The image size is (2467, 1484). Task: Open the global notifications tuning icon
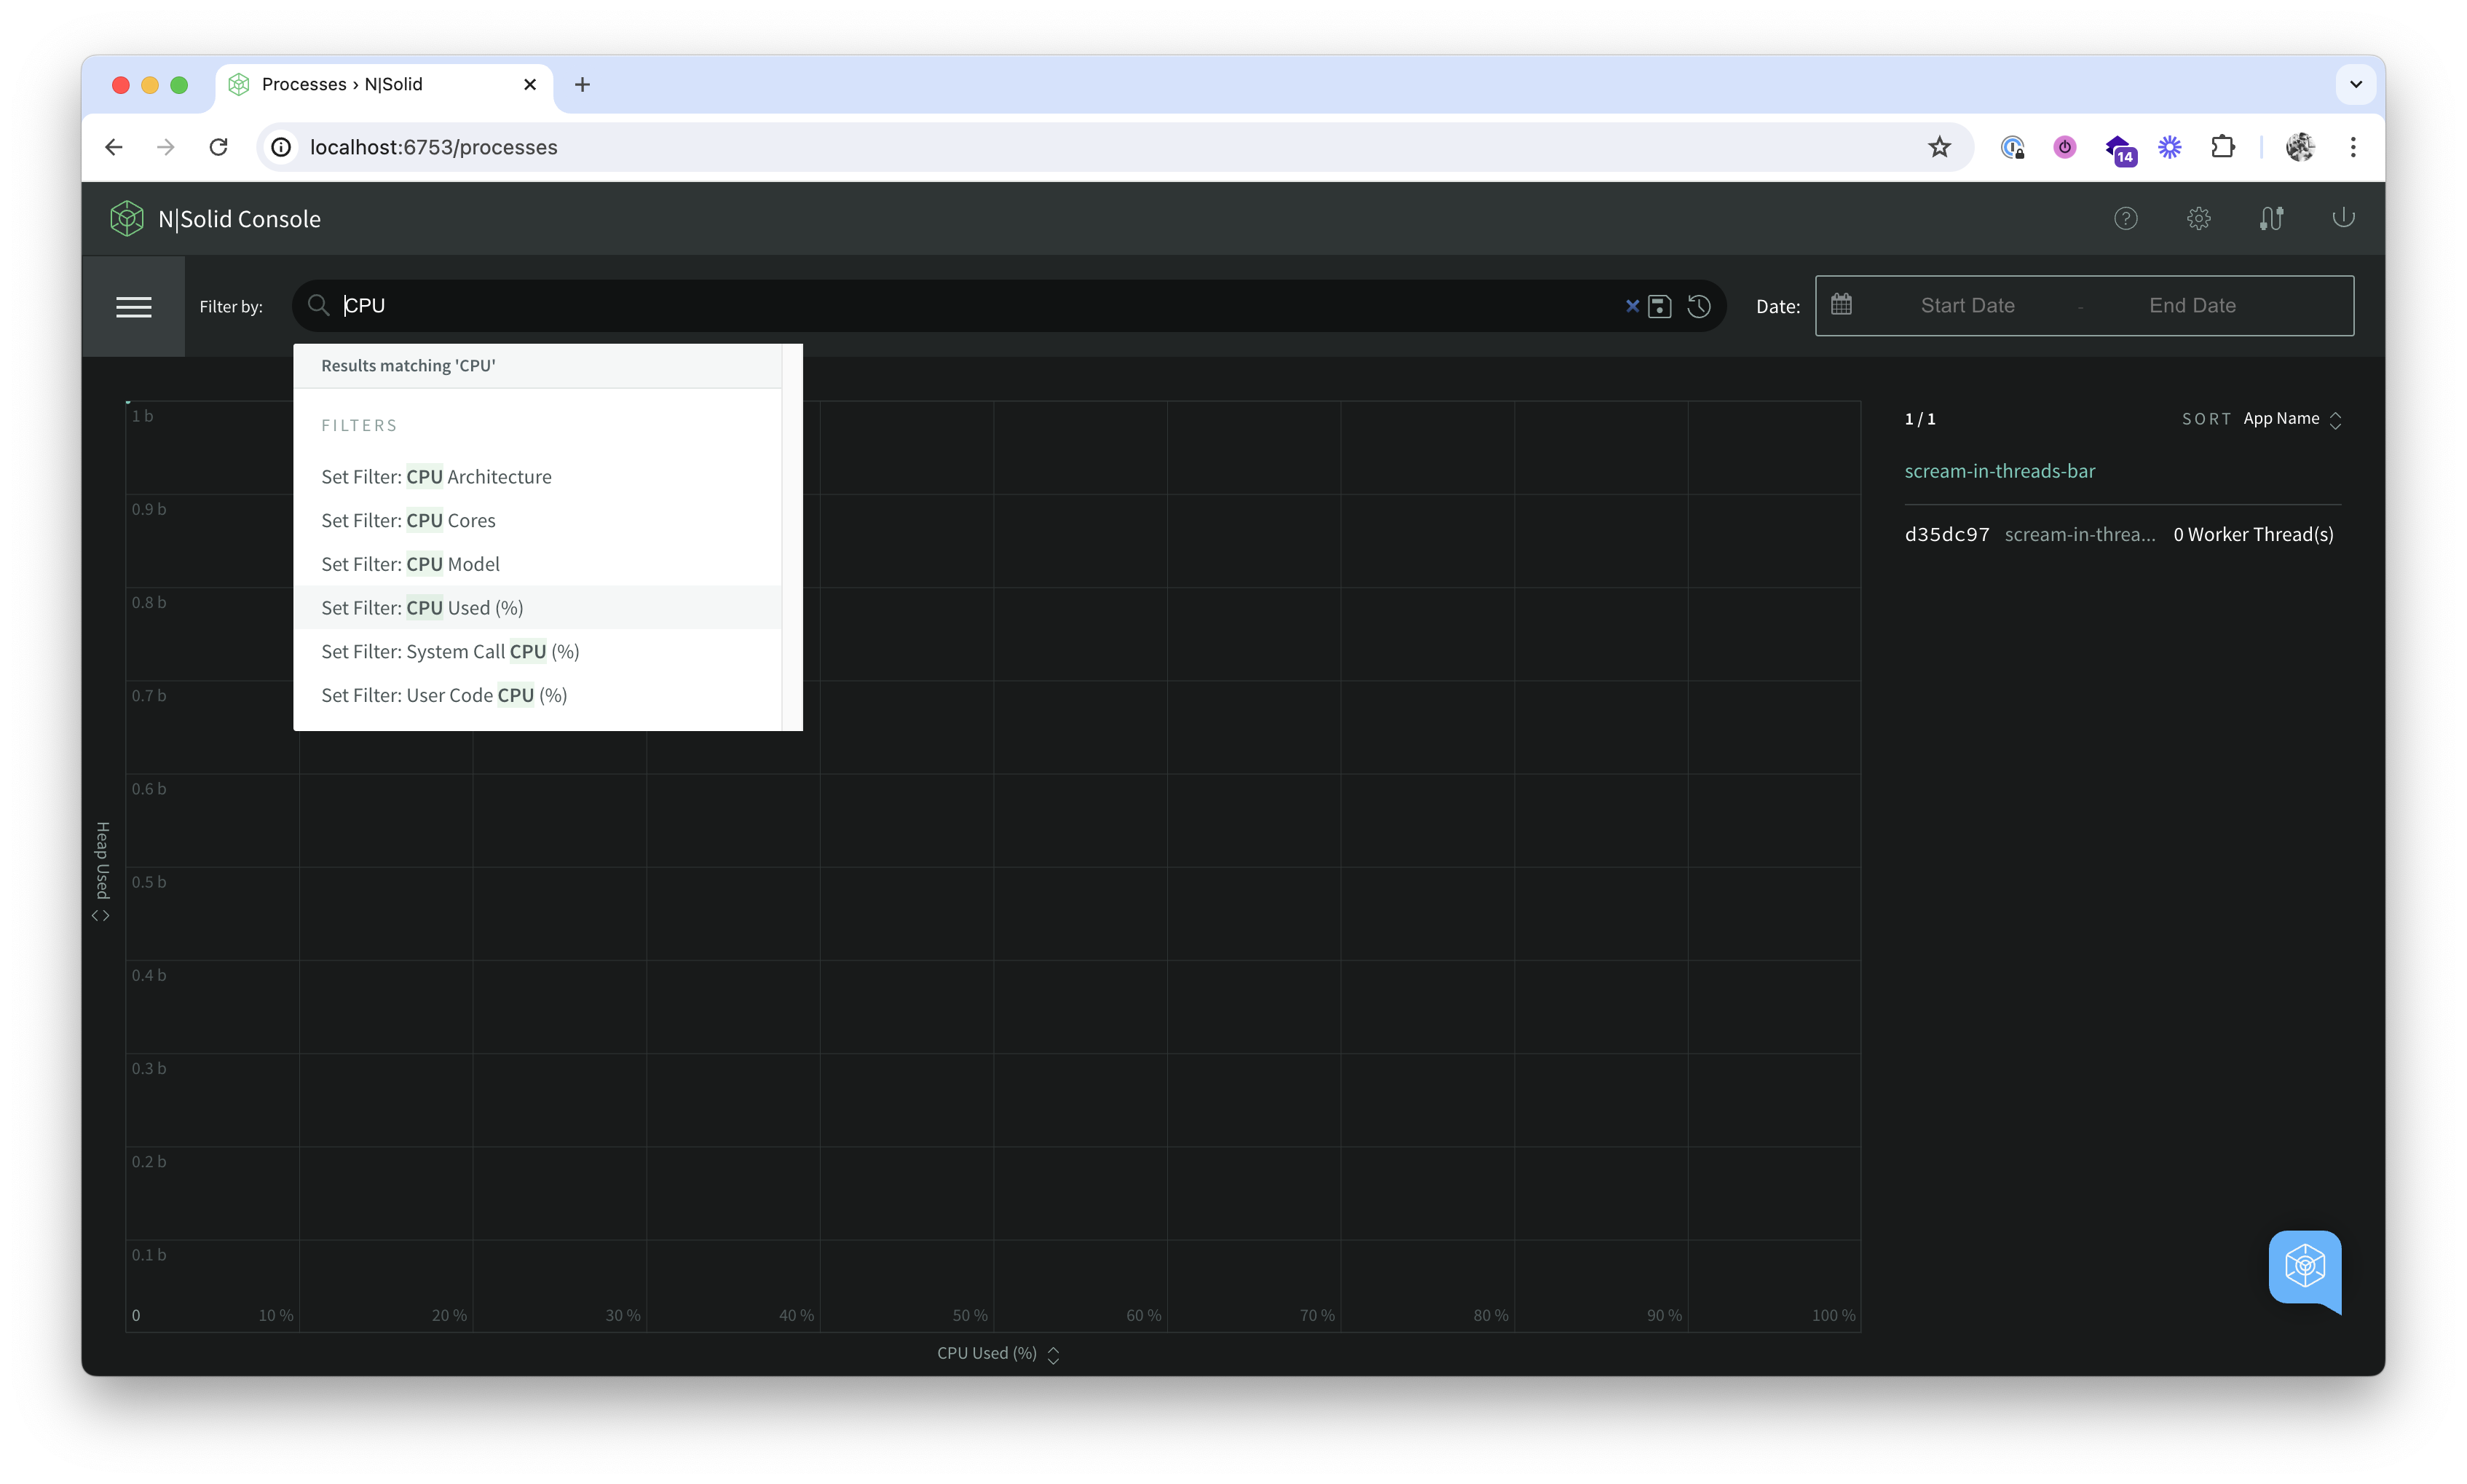coord(2271,219)
